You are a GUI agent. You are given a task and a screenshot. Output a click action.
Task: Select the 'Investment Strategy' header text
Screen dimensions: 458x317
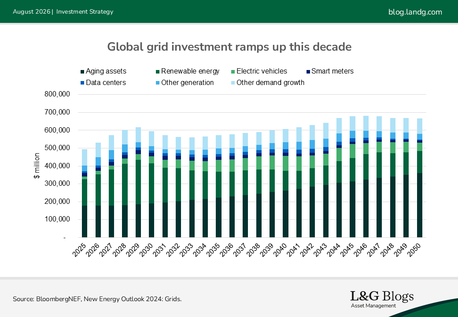(85, 12)
